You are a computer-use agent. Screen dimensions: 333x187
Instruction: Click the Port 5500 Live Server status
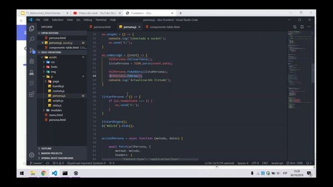pyautogui.click(x=294, y=163)
